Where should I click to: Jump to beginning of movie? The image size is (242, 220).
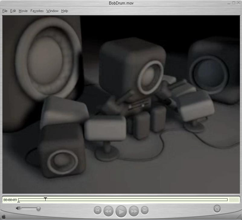click(x=97, y=210)
